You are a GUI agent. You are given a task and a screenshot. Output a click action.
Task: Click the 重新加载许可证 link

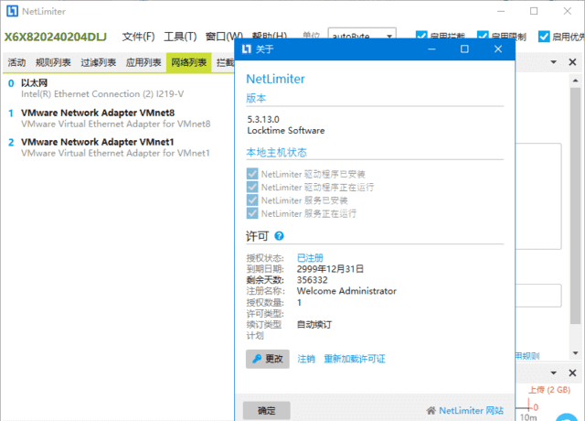point(355,359)
